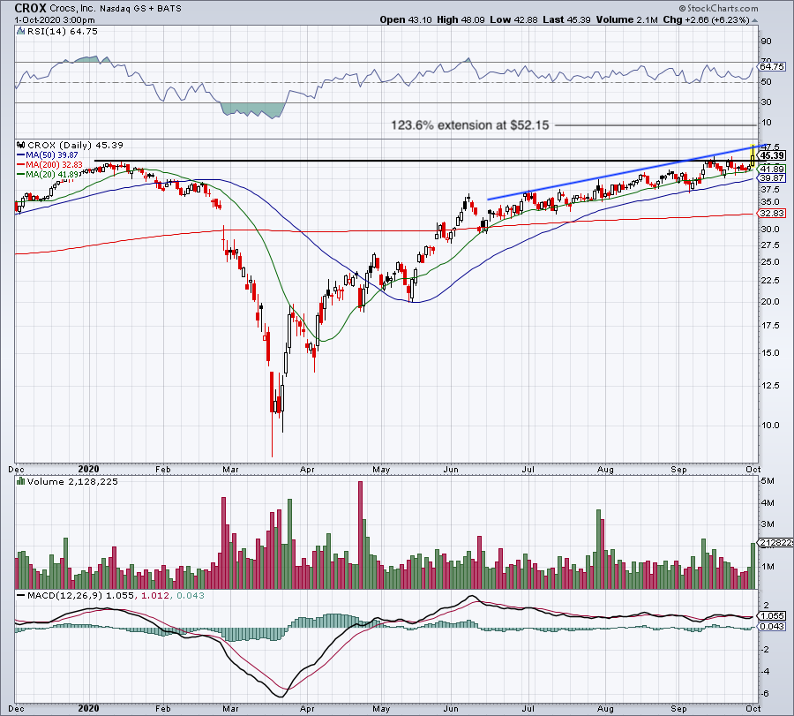Click the Low 42.88 value in header
This screenshot has width=794, height=716.
click(514, 19)
